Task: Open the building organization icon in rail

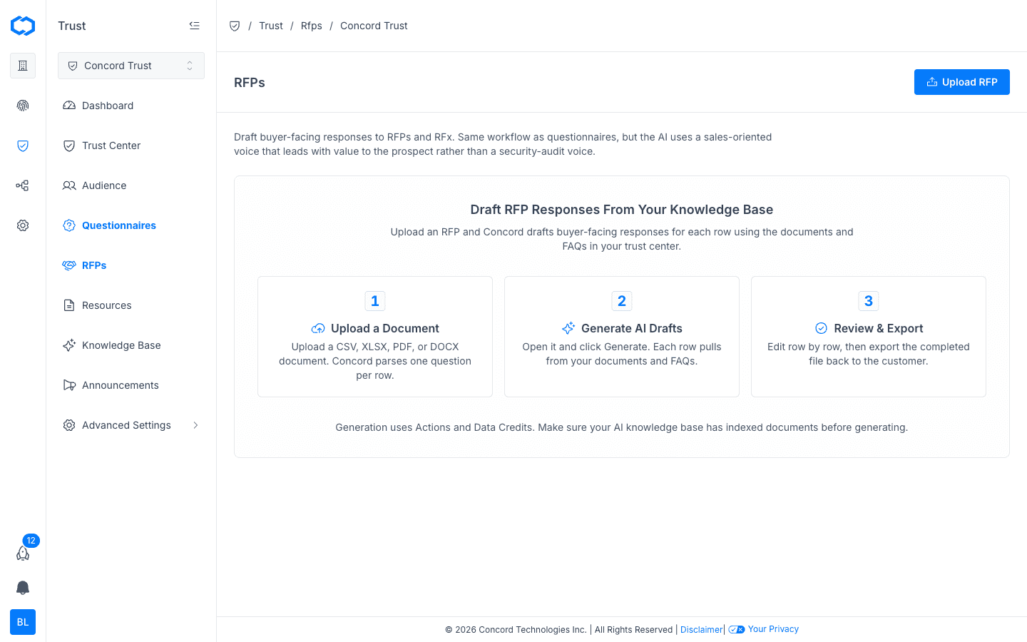Action: click(23, 66)
